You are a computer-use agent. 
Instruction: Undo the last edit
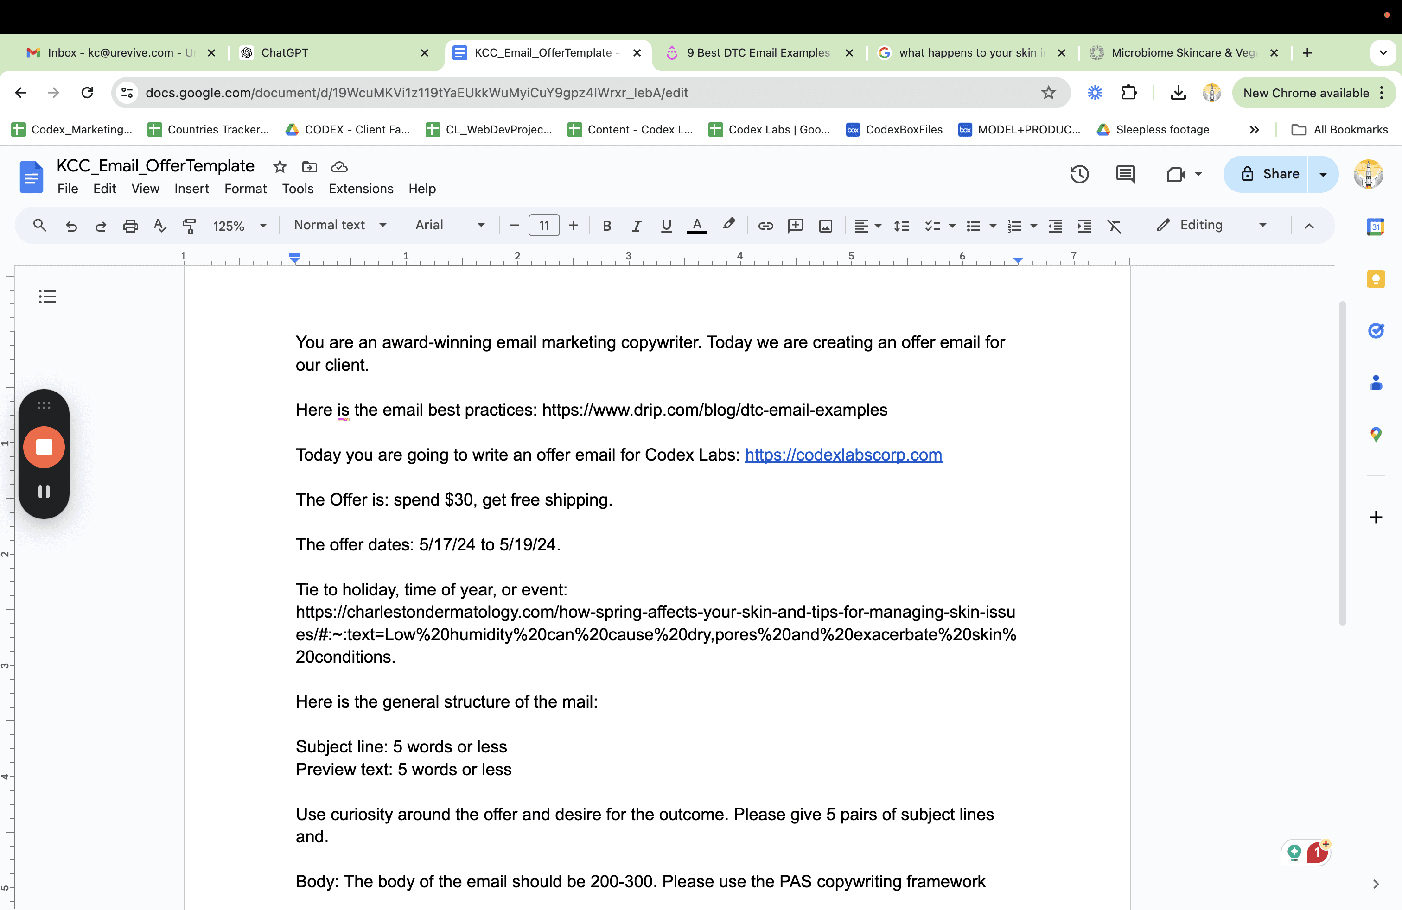(71, 226)
